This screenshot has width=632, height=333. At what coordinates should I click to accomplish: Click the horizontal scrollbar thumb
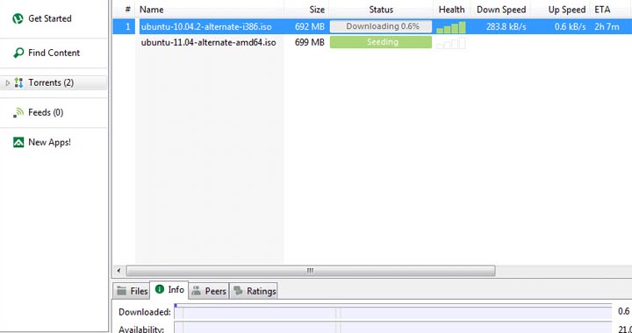point(311,271)
